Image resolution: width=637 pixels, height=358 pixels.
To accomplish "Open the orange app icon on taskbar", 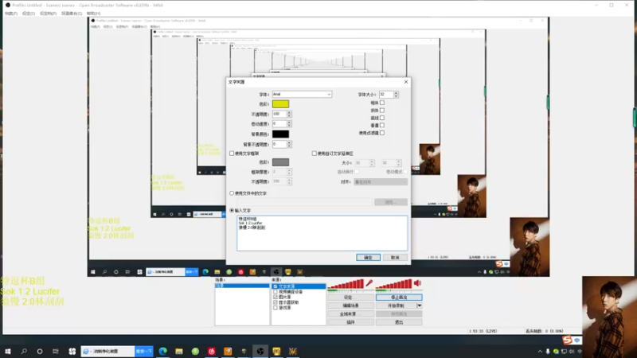I will point(228,351).
